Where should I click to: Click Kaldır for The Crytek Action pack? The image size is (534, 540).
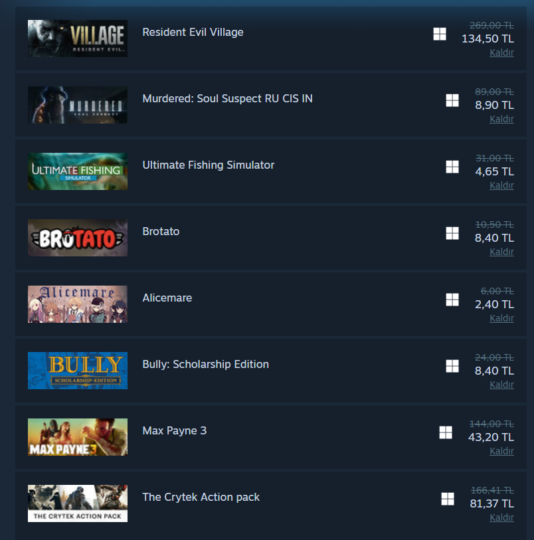coord(501,517)
